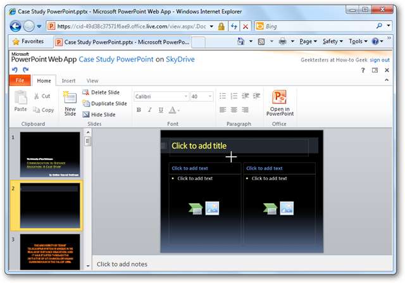Viewport: 405px width, 283px height.
Task: Toggle Underline formatting
Action: point(161,110)
